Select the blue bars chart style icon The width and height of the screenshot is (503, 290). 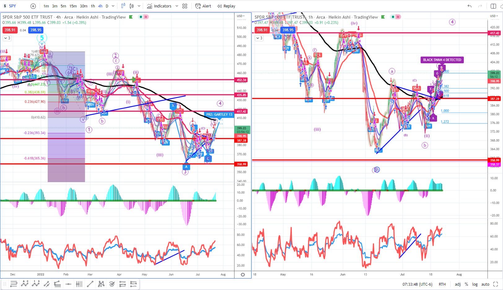point(123,6)
